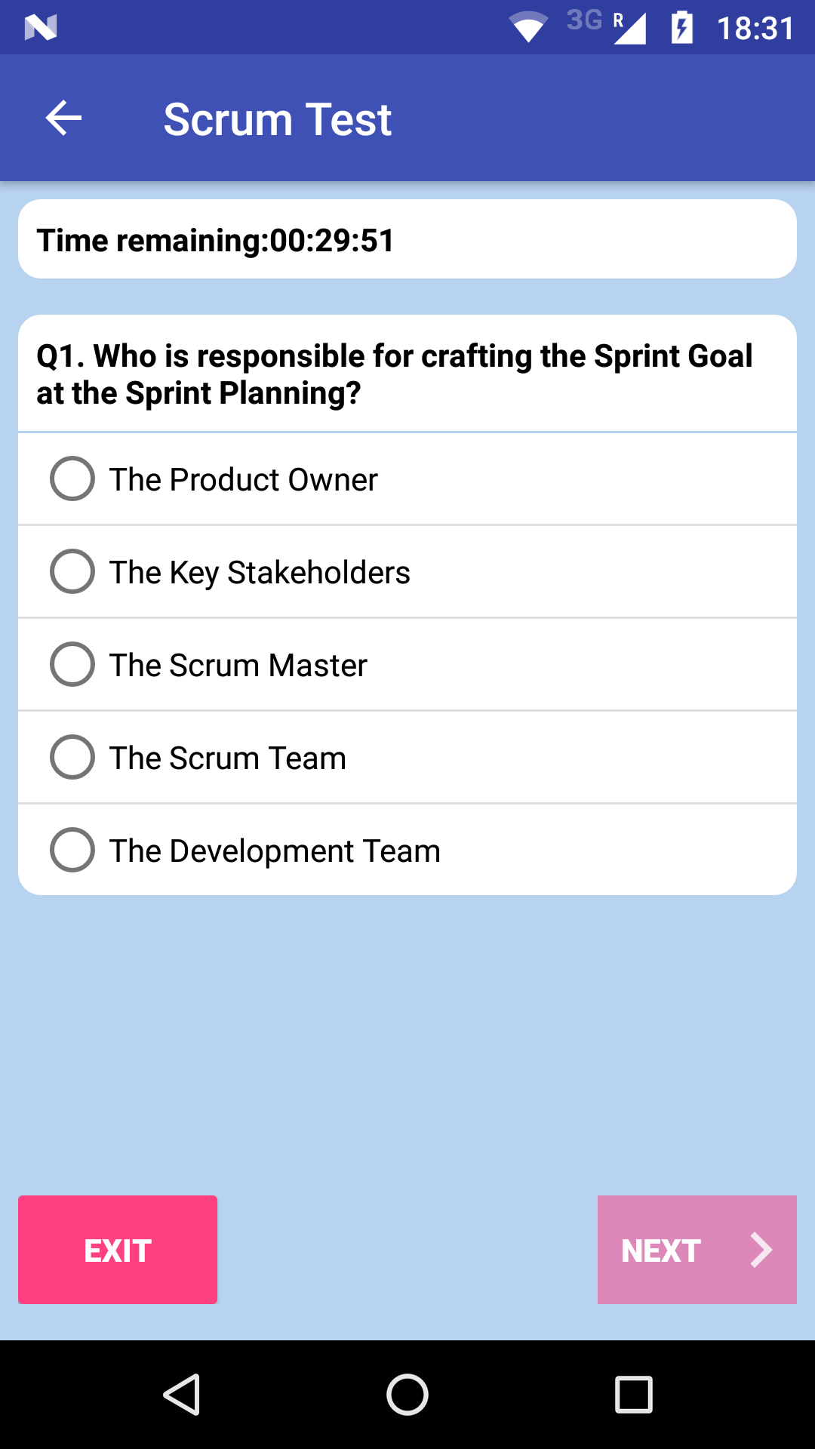Tap the Android navigation back triangle

tap(183, 1395)
